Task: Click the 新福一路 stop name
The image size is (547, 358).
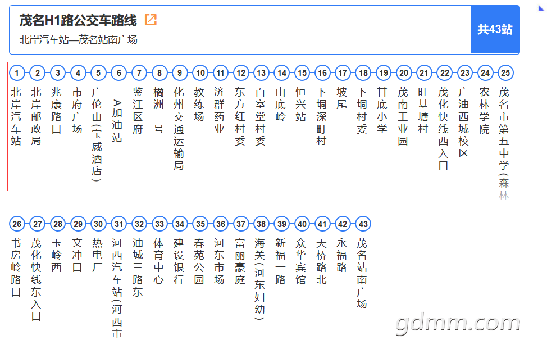Action: pos(280,261)
